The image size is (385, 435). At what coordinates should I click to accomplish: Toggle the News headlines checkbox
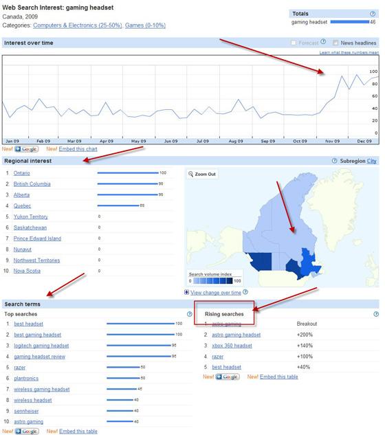[335, 43]
